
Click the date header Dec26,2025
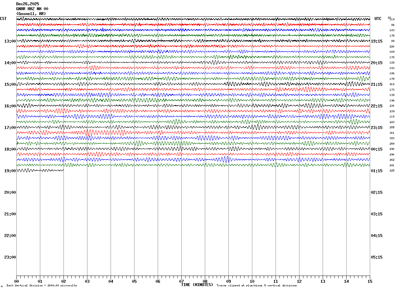(x=27, y=4)
